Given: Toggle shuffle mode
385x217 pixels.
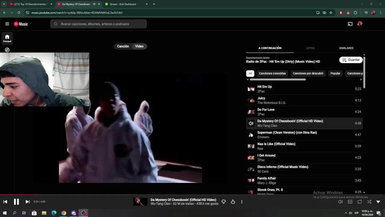Looking at the screenshot, I should click(x=369, y=202).
